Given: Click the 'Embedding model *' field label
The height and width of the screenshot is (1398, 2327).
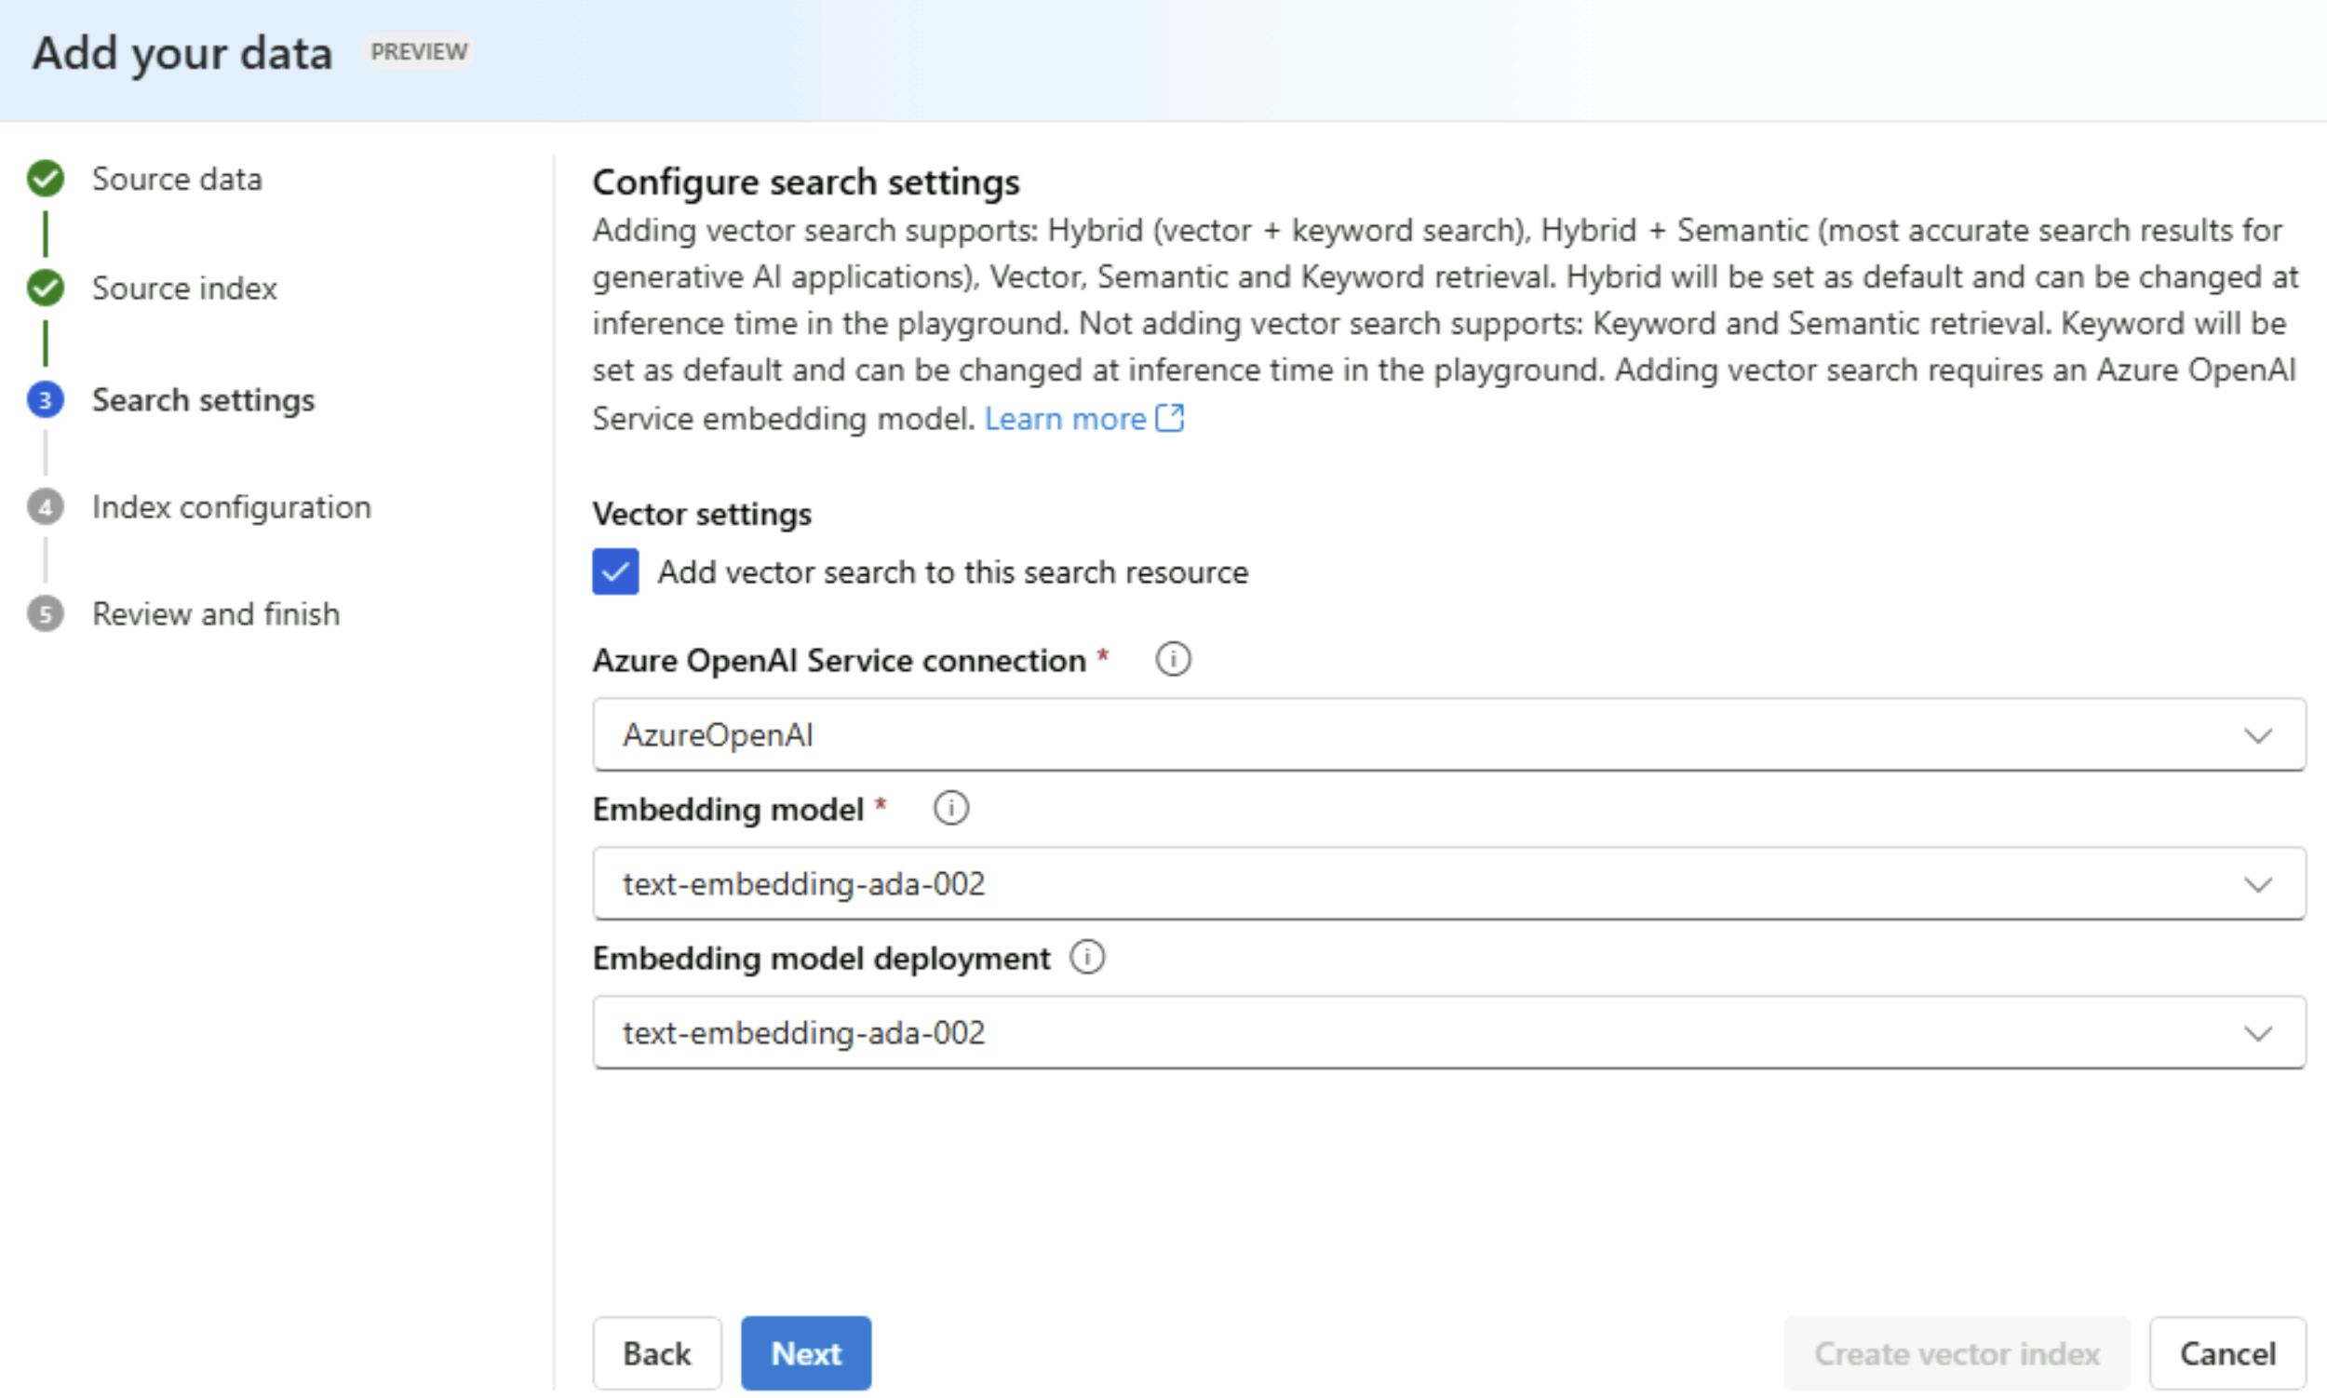Looking at the screenshot, I should point(739,808).
